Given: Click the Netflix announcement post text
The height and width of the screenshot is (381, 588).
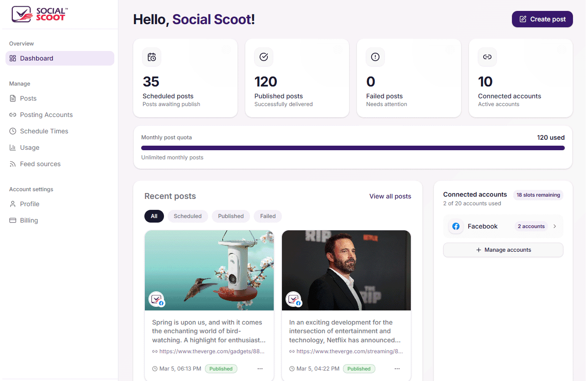Looking at the screenshot, I should [346, 331].
